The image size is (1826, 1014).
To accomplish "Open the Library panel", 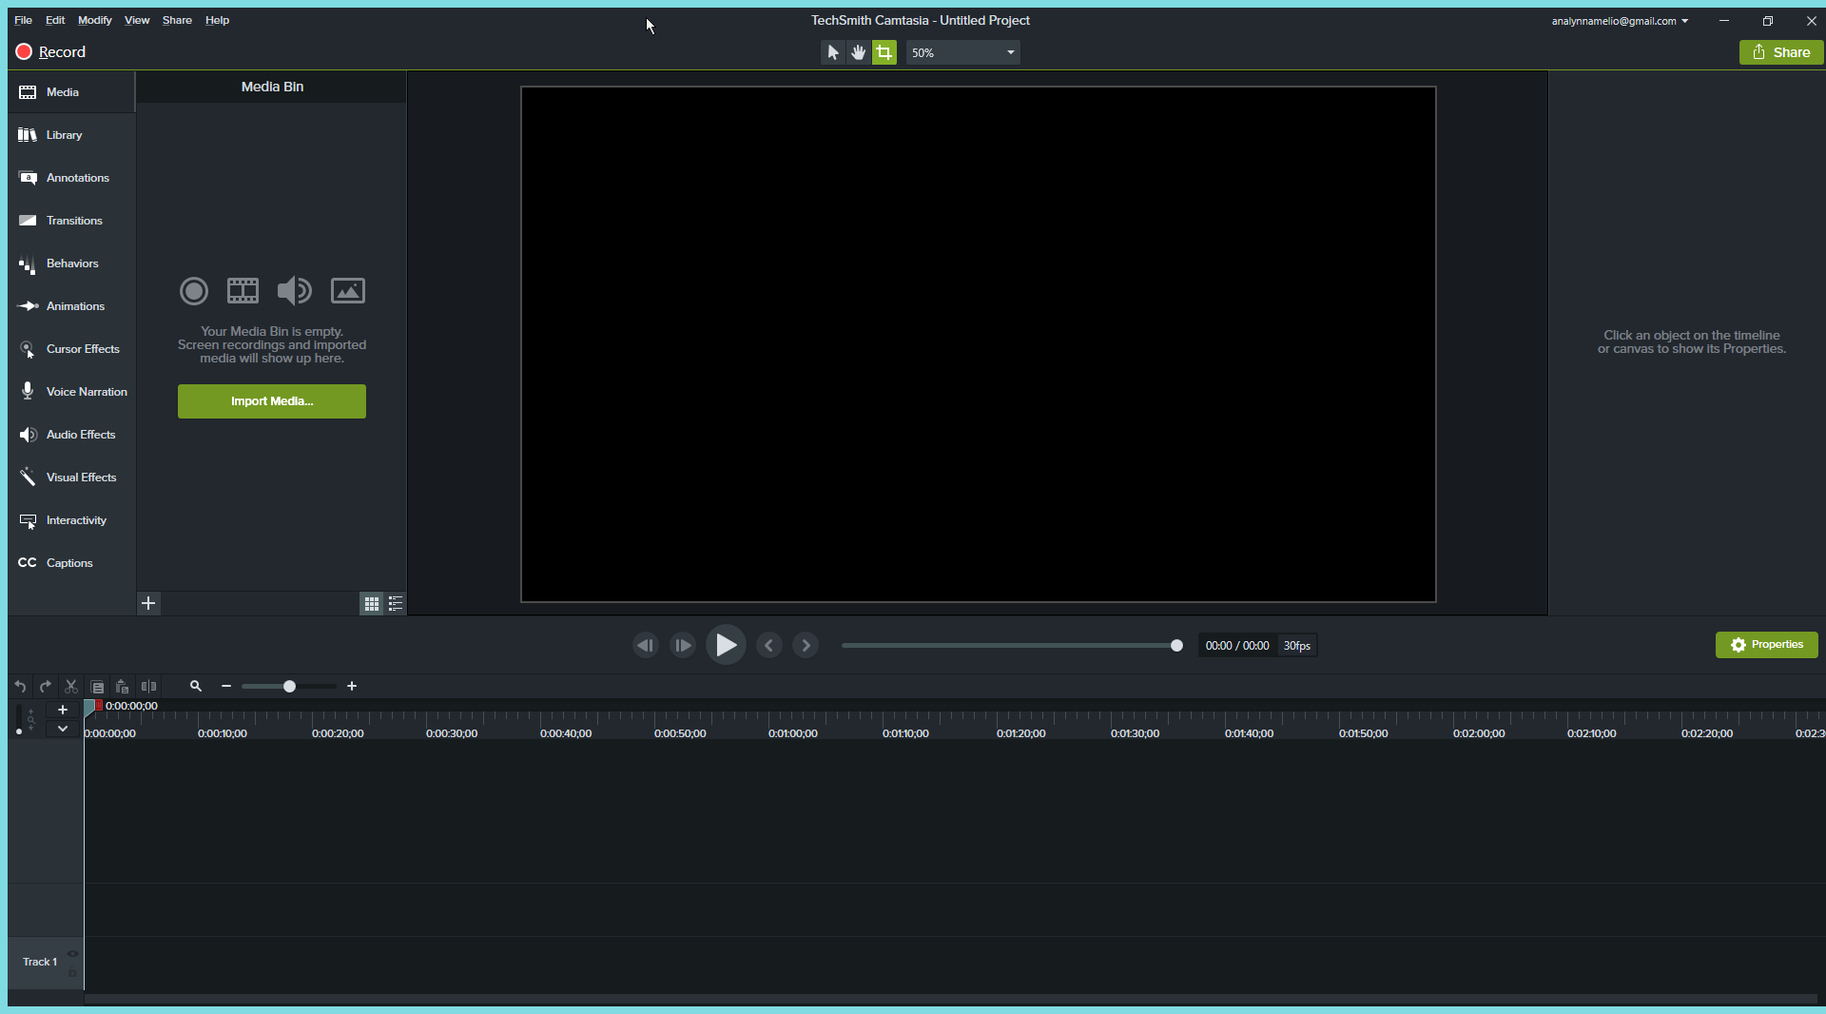I will click(71, 135).
